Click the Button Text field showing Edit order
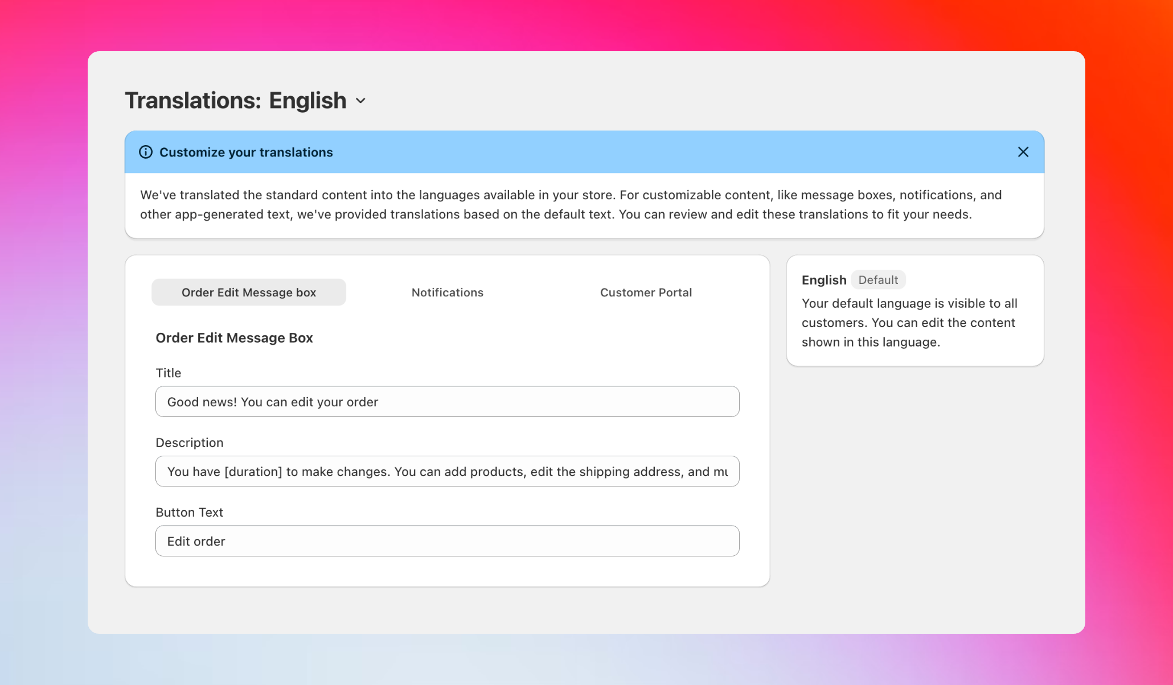Image resolution: width=1173 pixels, height=685 pixels. 447,540
